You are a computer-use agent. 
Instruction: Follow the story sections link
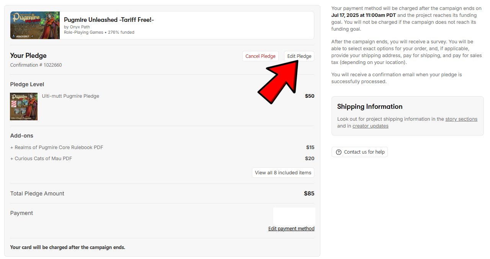(461, 119)
